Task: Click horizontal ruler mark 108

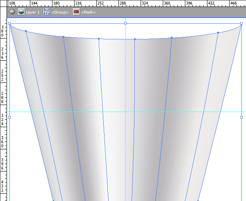Action: [x=12, y=3]
